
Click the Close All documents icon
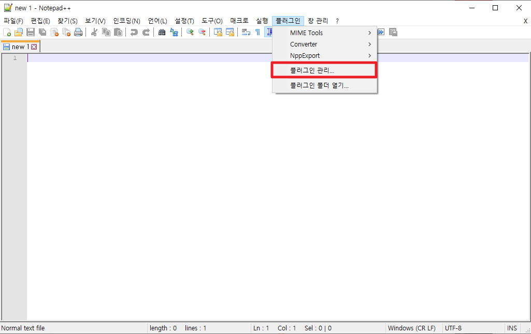(66, 32)
